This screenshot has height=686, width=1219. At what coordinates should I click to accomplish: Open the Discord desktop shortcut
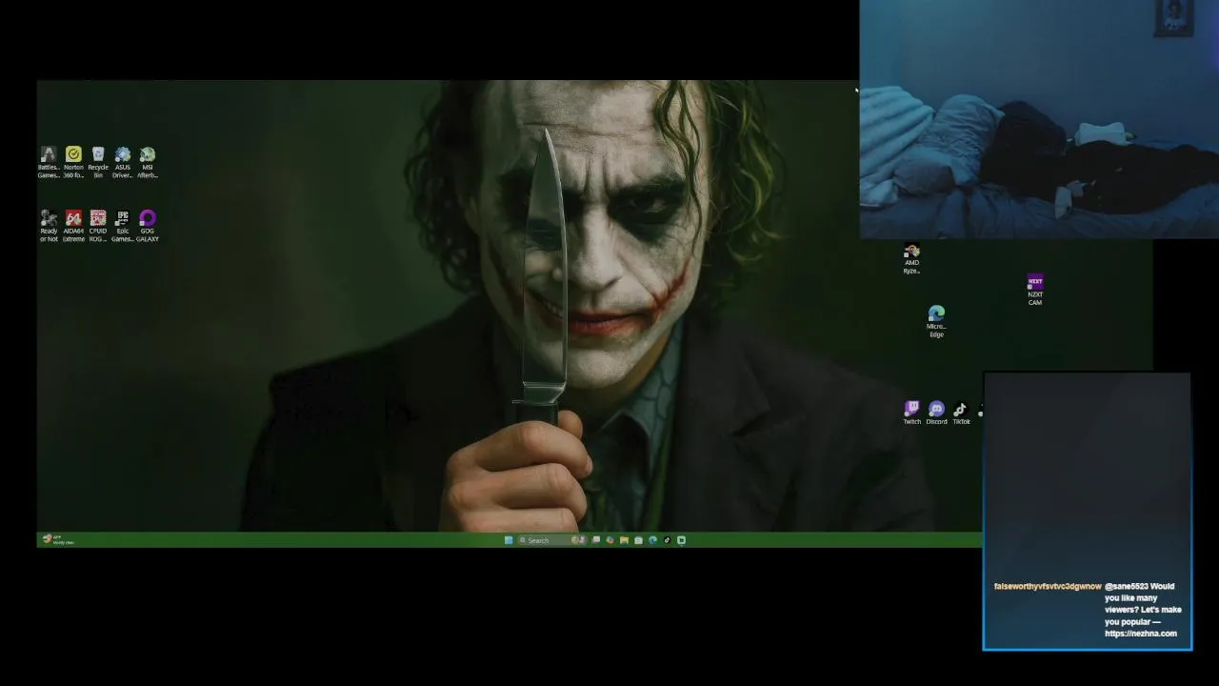pos(937,413)
